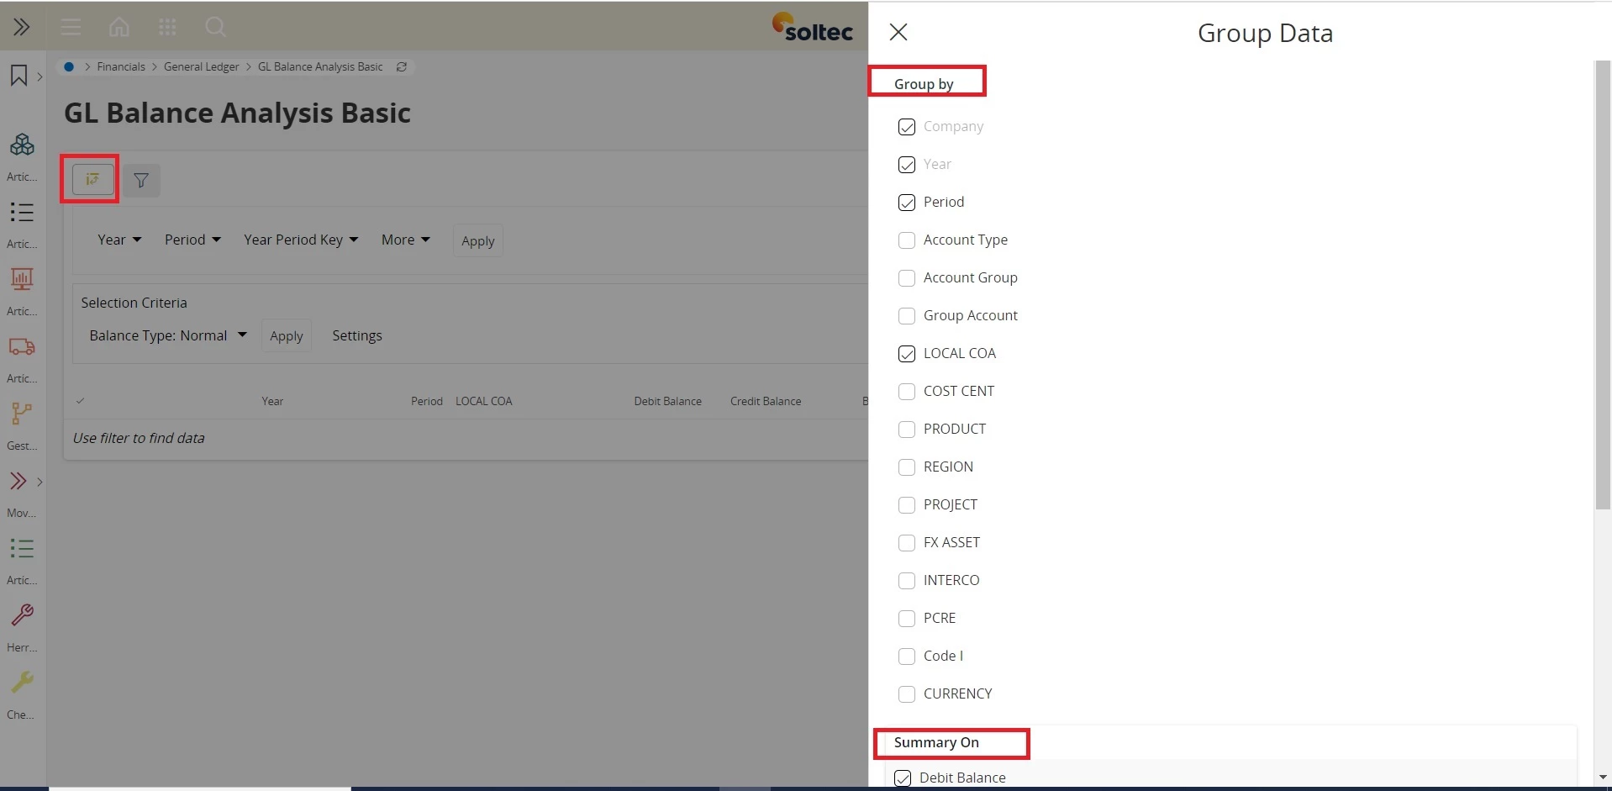Viewport: 1612px width, 791px height.
Task: Enable the COST CENT checkbox
Action: [x=907, y=392]
